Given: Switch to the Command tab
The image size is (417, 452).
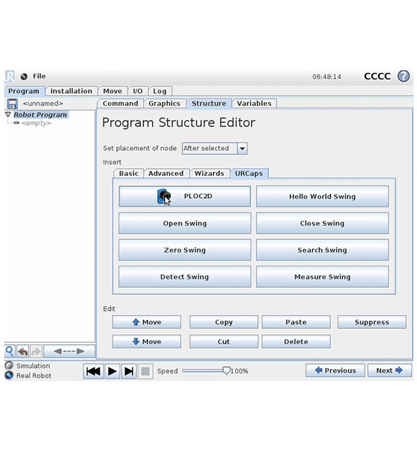Looking at the screenshot, I should pyautogui.click(x=120, y=104).
